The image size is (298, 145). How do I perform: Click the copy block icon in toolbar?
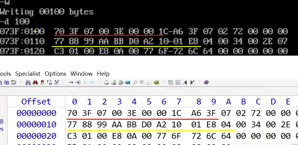coord(7,83)
